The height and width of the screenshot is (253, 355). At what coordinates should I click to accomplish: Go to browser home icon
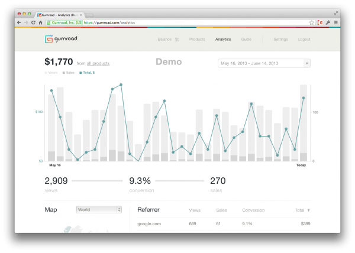(x=40, y=22)
